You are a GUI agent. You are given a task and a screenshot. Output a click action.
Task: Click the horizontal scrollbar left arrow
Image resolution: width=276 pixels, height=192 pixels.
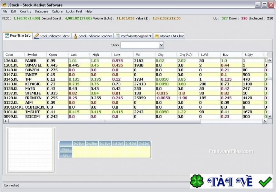pyautogui.click(x=6, y=121)
